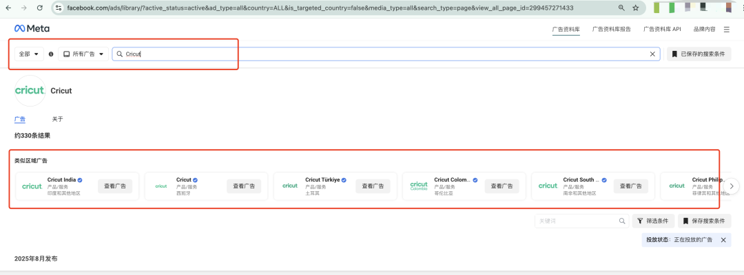View ads for Cricut South
This screenshot has height=275, width=744.
coord(631,186)
